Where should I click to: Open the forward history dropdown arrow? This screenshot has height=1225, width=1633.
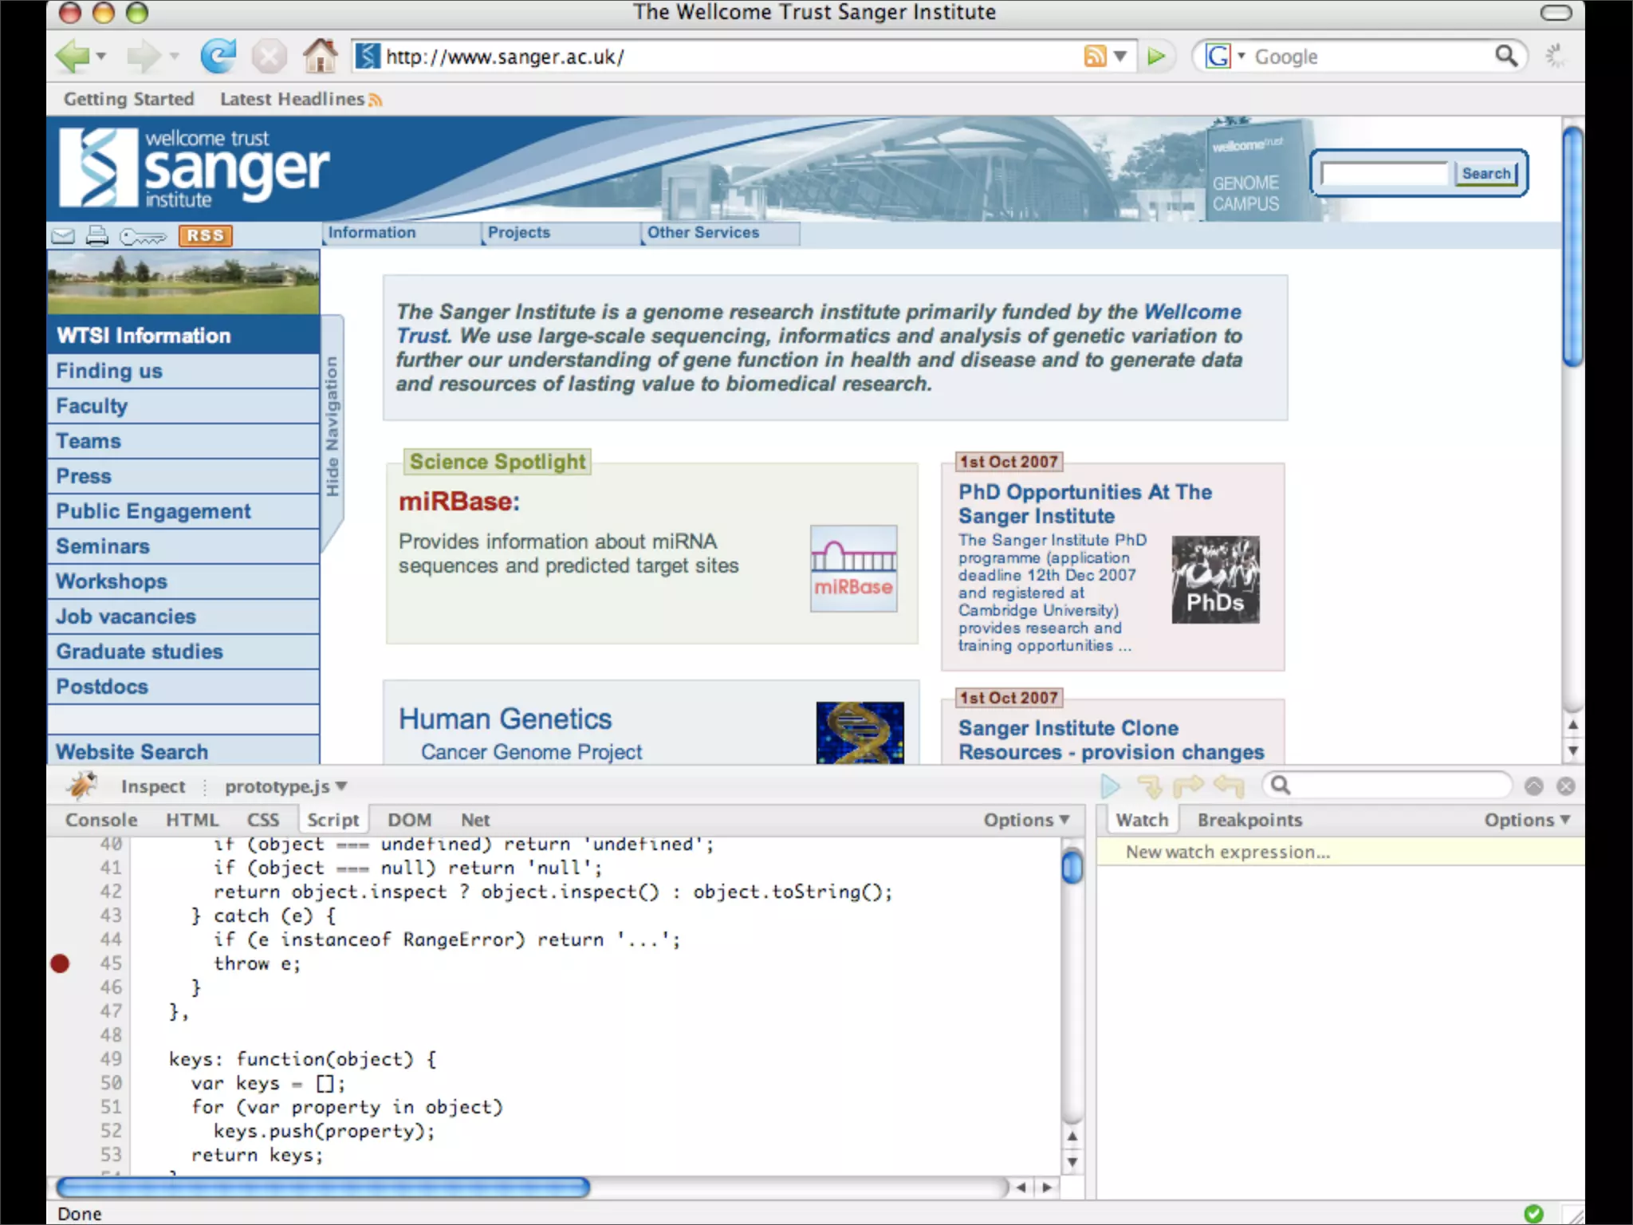pos(174,57)
